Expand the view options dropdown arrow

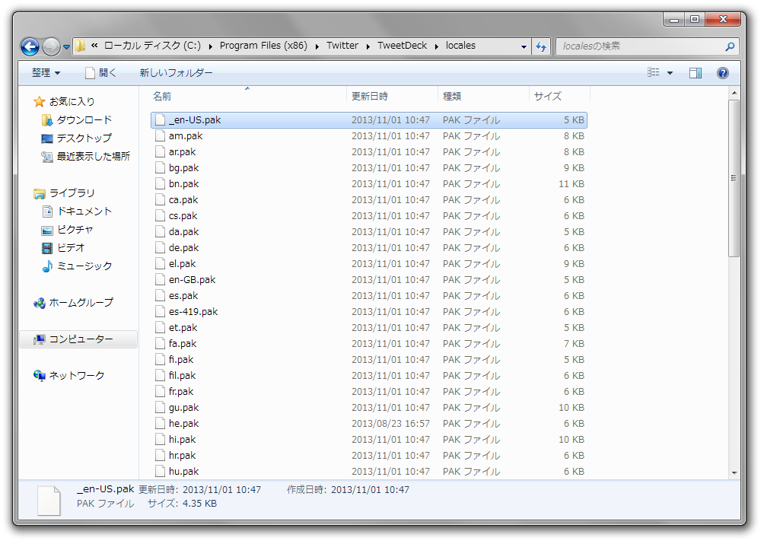pos(670,73)
